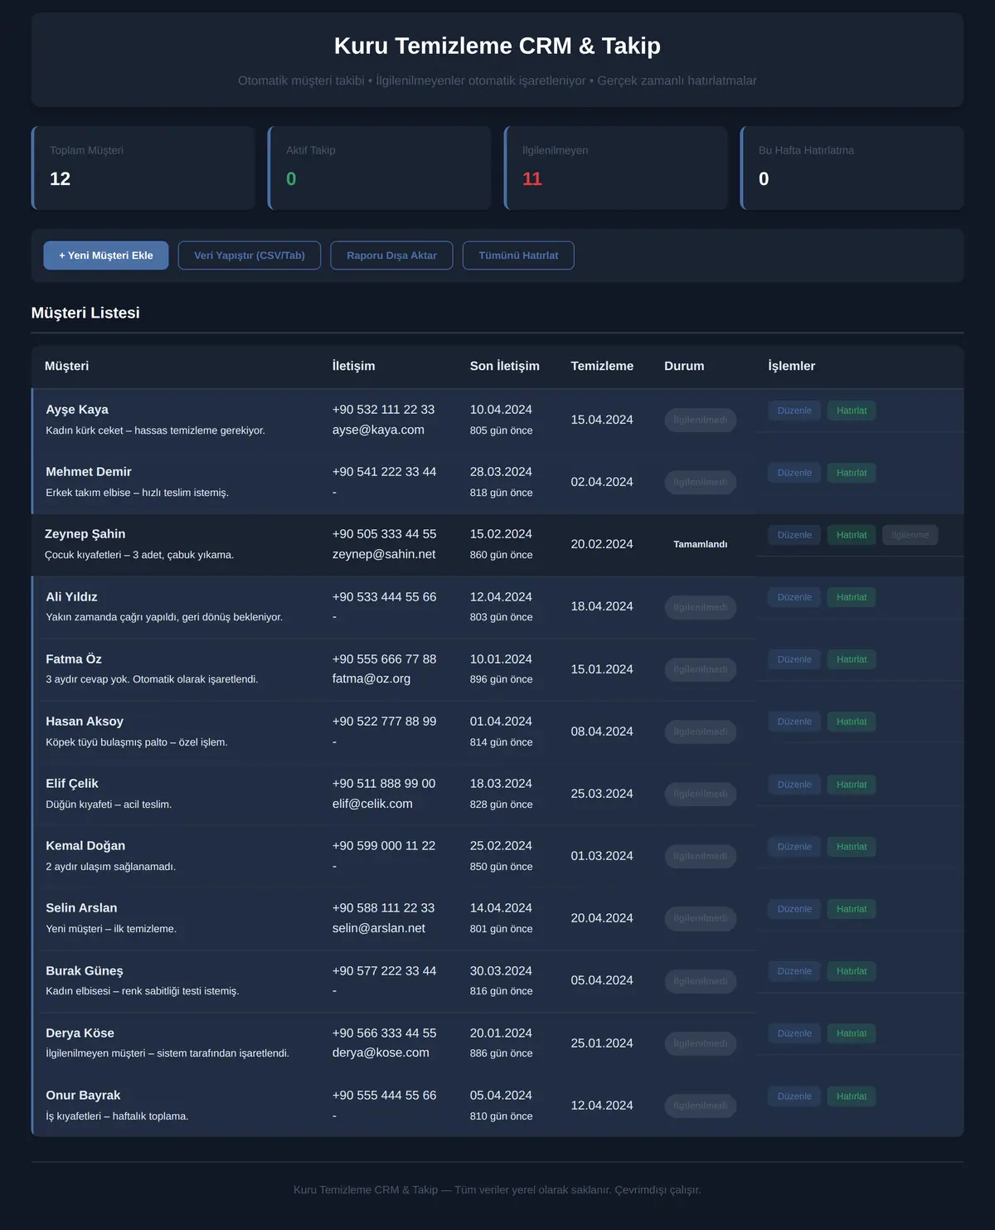This screenshot has width=995, height=1230.
Task: Click note 'Düğün kıyafeti – acil teslim.'
Action: point(109,805)
